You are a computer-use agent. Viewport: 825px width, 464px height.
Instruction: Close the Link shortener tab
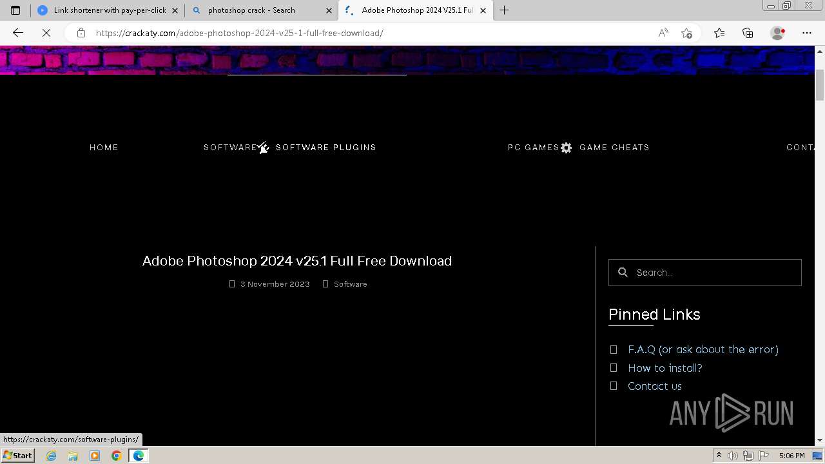coord(175,10)
